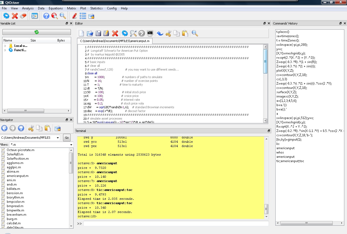Viewport: 347px width, 234px height.
Task: Expand the Functions tree node
Action: [5, 50]
